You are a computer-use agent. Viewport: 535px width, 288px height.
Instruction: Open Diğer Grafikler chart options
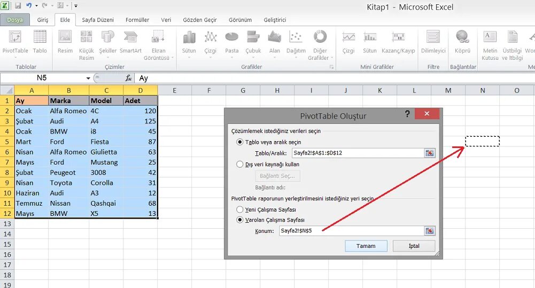coord(320,45)
